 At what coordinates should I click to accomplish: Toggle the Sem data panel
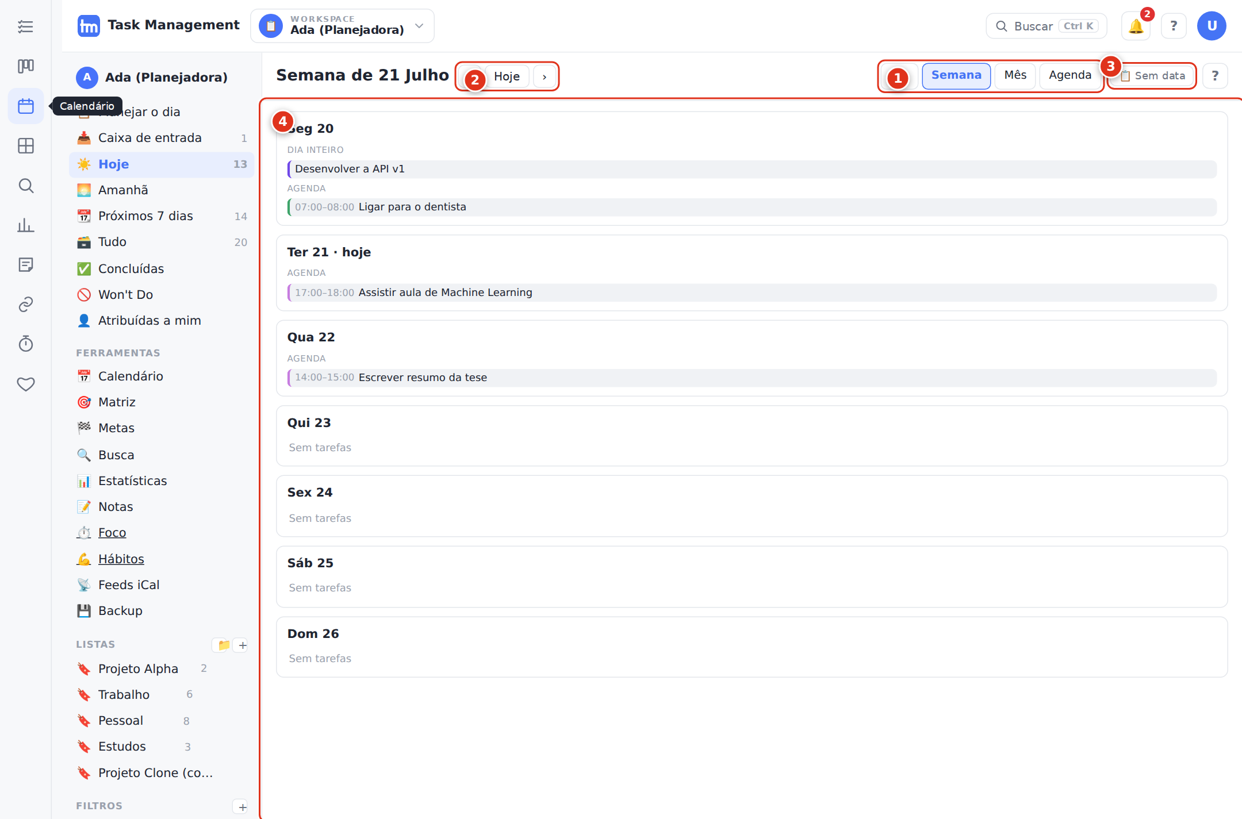[1152, 76]
